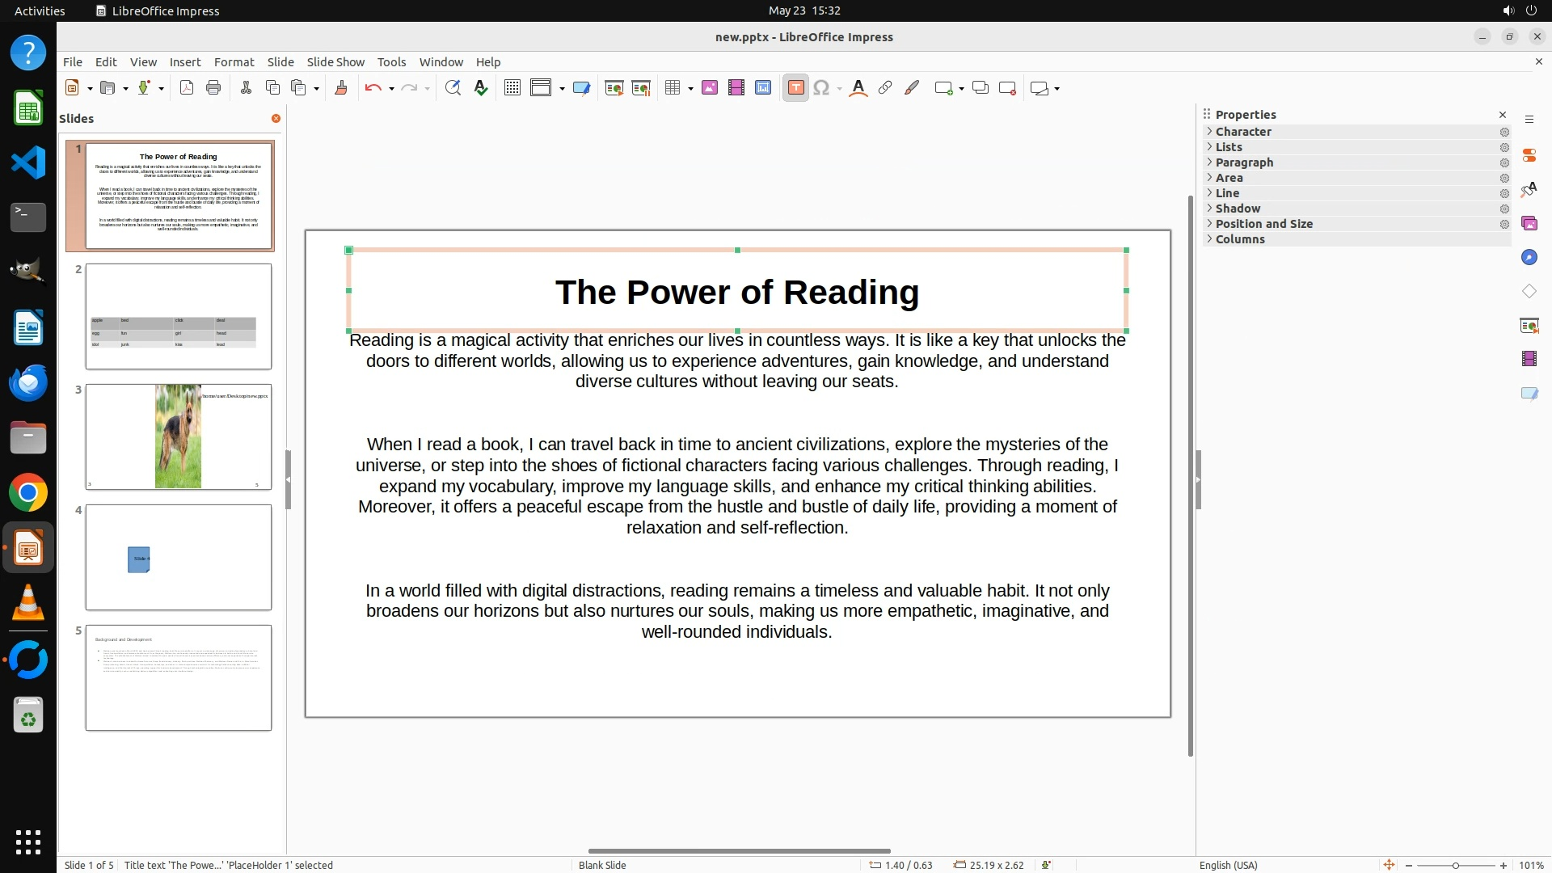Click the Insert Special Character omega icon
This screenshot has width=1552, height=873.
pos(821,88)
